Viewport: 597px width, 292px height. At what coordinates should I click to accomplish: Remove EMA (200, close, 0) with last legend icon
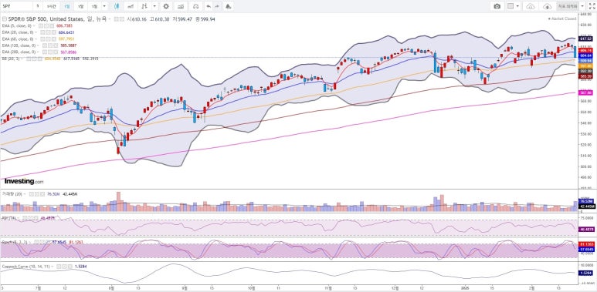coord(56,52)
